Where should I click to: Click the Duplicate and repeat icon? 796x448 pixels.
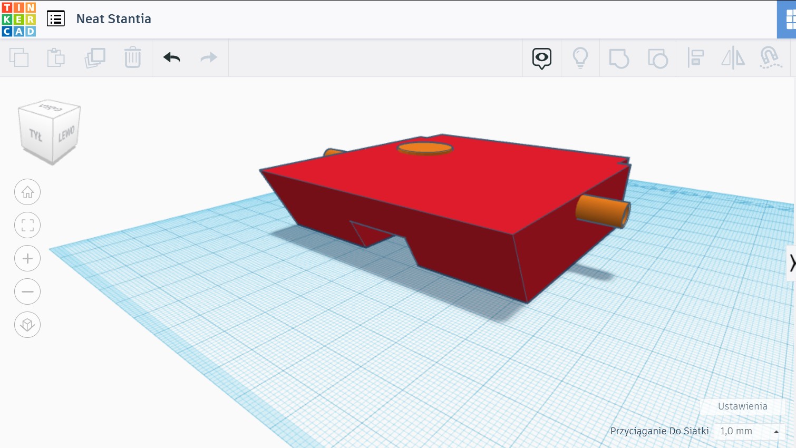point(95,57)
